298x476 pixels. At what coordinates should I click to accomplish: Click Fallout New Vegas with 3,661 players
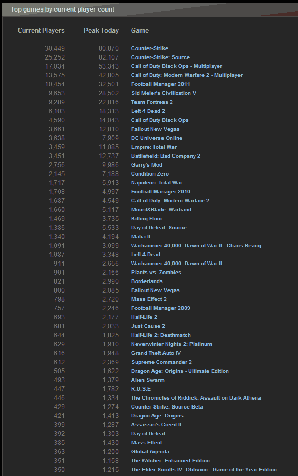(155, 129)
